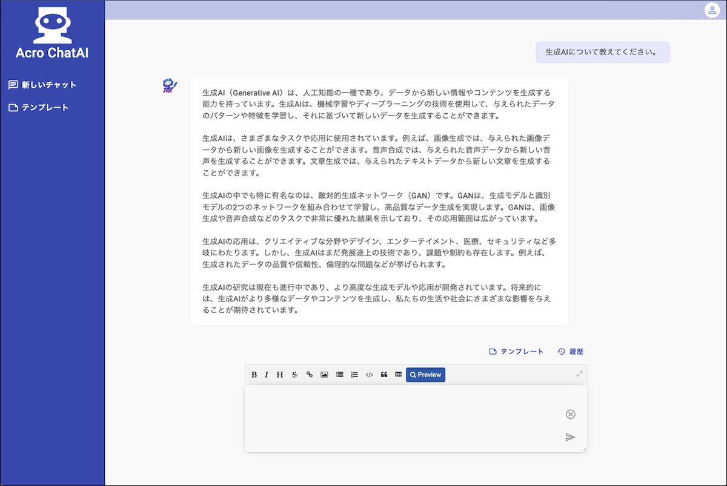The width and height of the screenshot is (727, 486).
Task: Insert a hyperlink with the link icon
Action: tap(309, 375)
